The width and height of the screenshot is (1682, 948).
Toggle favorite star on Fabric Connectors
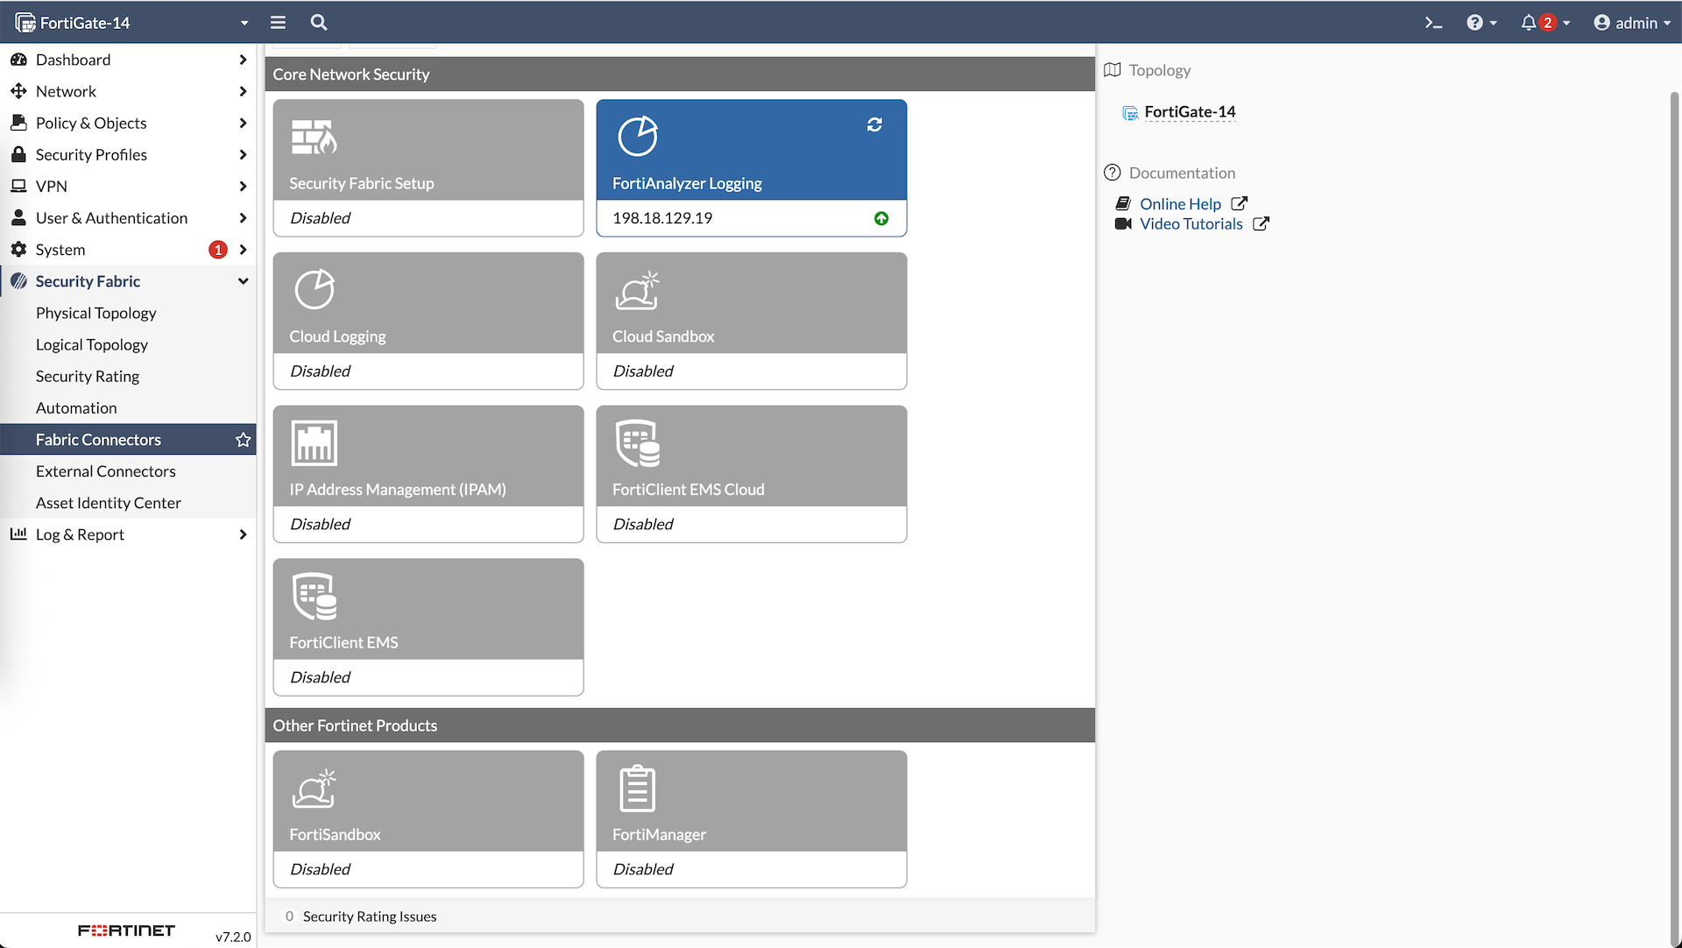point(243,440)
